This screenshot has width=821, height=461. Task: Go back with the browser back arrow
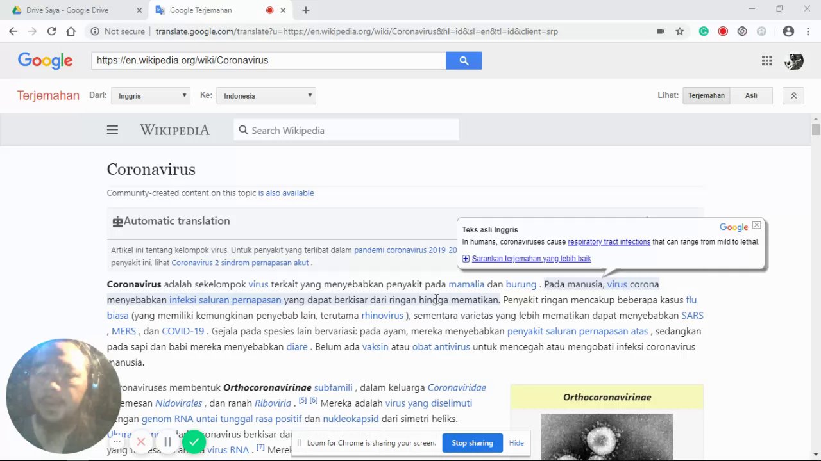(13, 31)
